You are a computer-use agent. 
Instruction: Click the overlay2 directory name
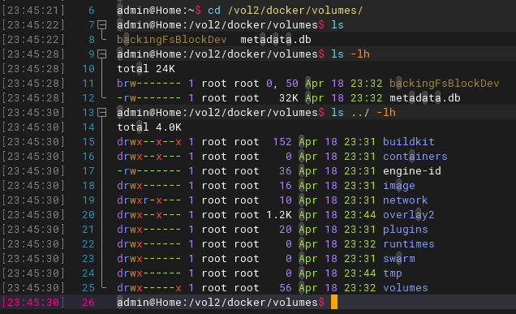pos(408,214)
